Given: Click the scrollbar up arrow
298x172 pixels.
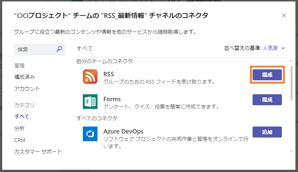Looking at the screenshot, I should coord(291,61).
